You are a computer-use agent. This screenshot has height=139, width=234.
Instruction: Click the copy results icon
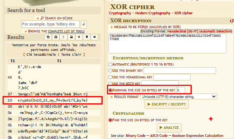coord(48,37)
